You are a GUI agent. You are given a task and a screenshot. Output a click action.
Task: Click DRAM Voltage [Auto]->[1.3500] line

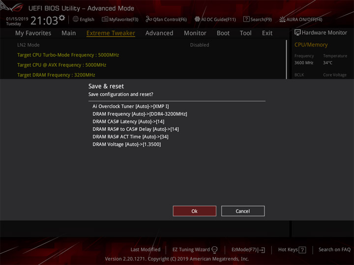point(127,144)
